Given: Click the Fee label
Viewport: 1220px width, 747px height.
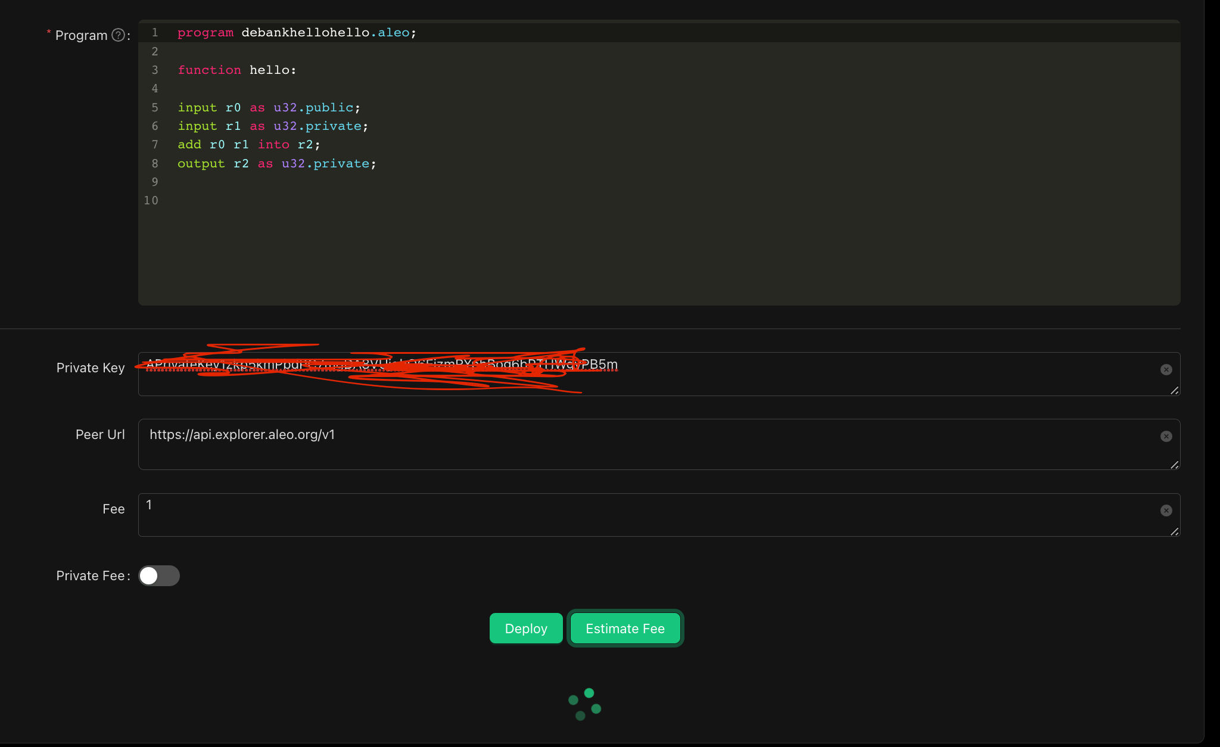Looking at the screenshot, I should [x=114, y=509].
